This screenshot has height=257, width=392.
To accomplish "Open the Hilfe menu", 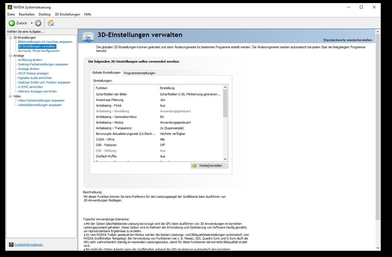I will [x=87, y=14].
